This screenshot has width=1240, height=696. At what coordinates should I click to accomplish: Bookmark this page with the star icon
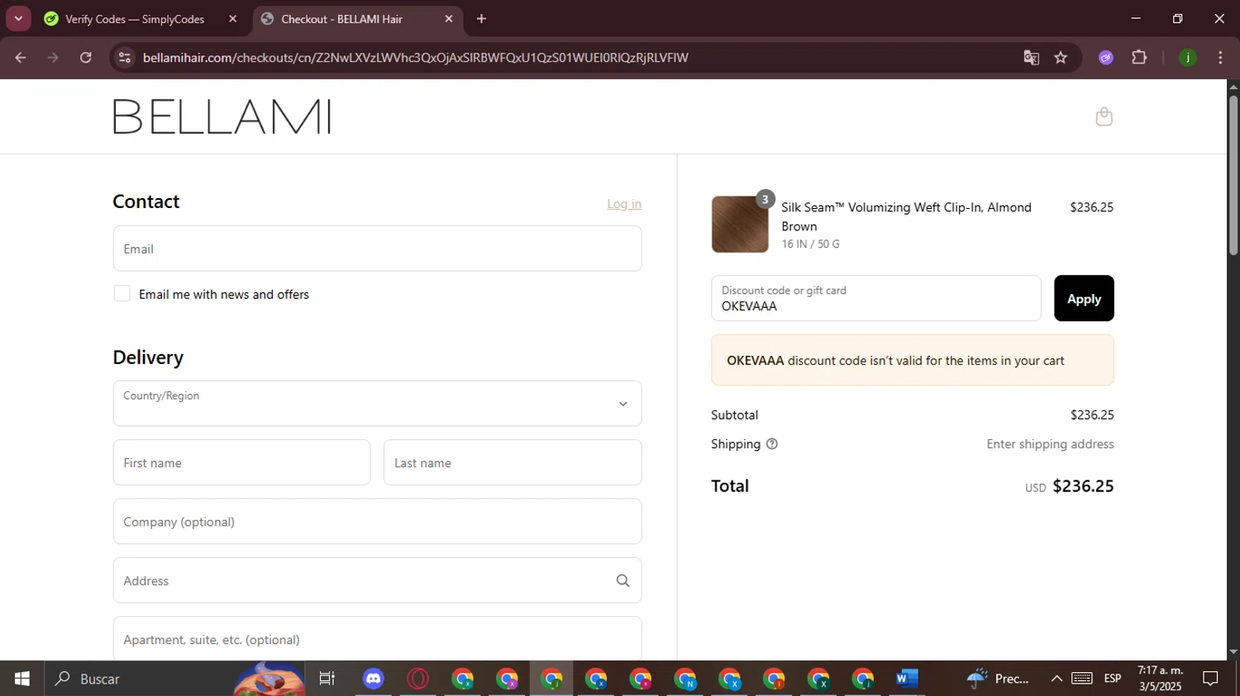coord(1061,57)
